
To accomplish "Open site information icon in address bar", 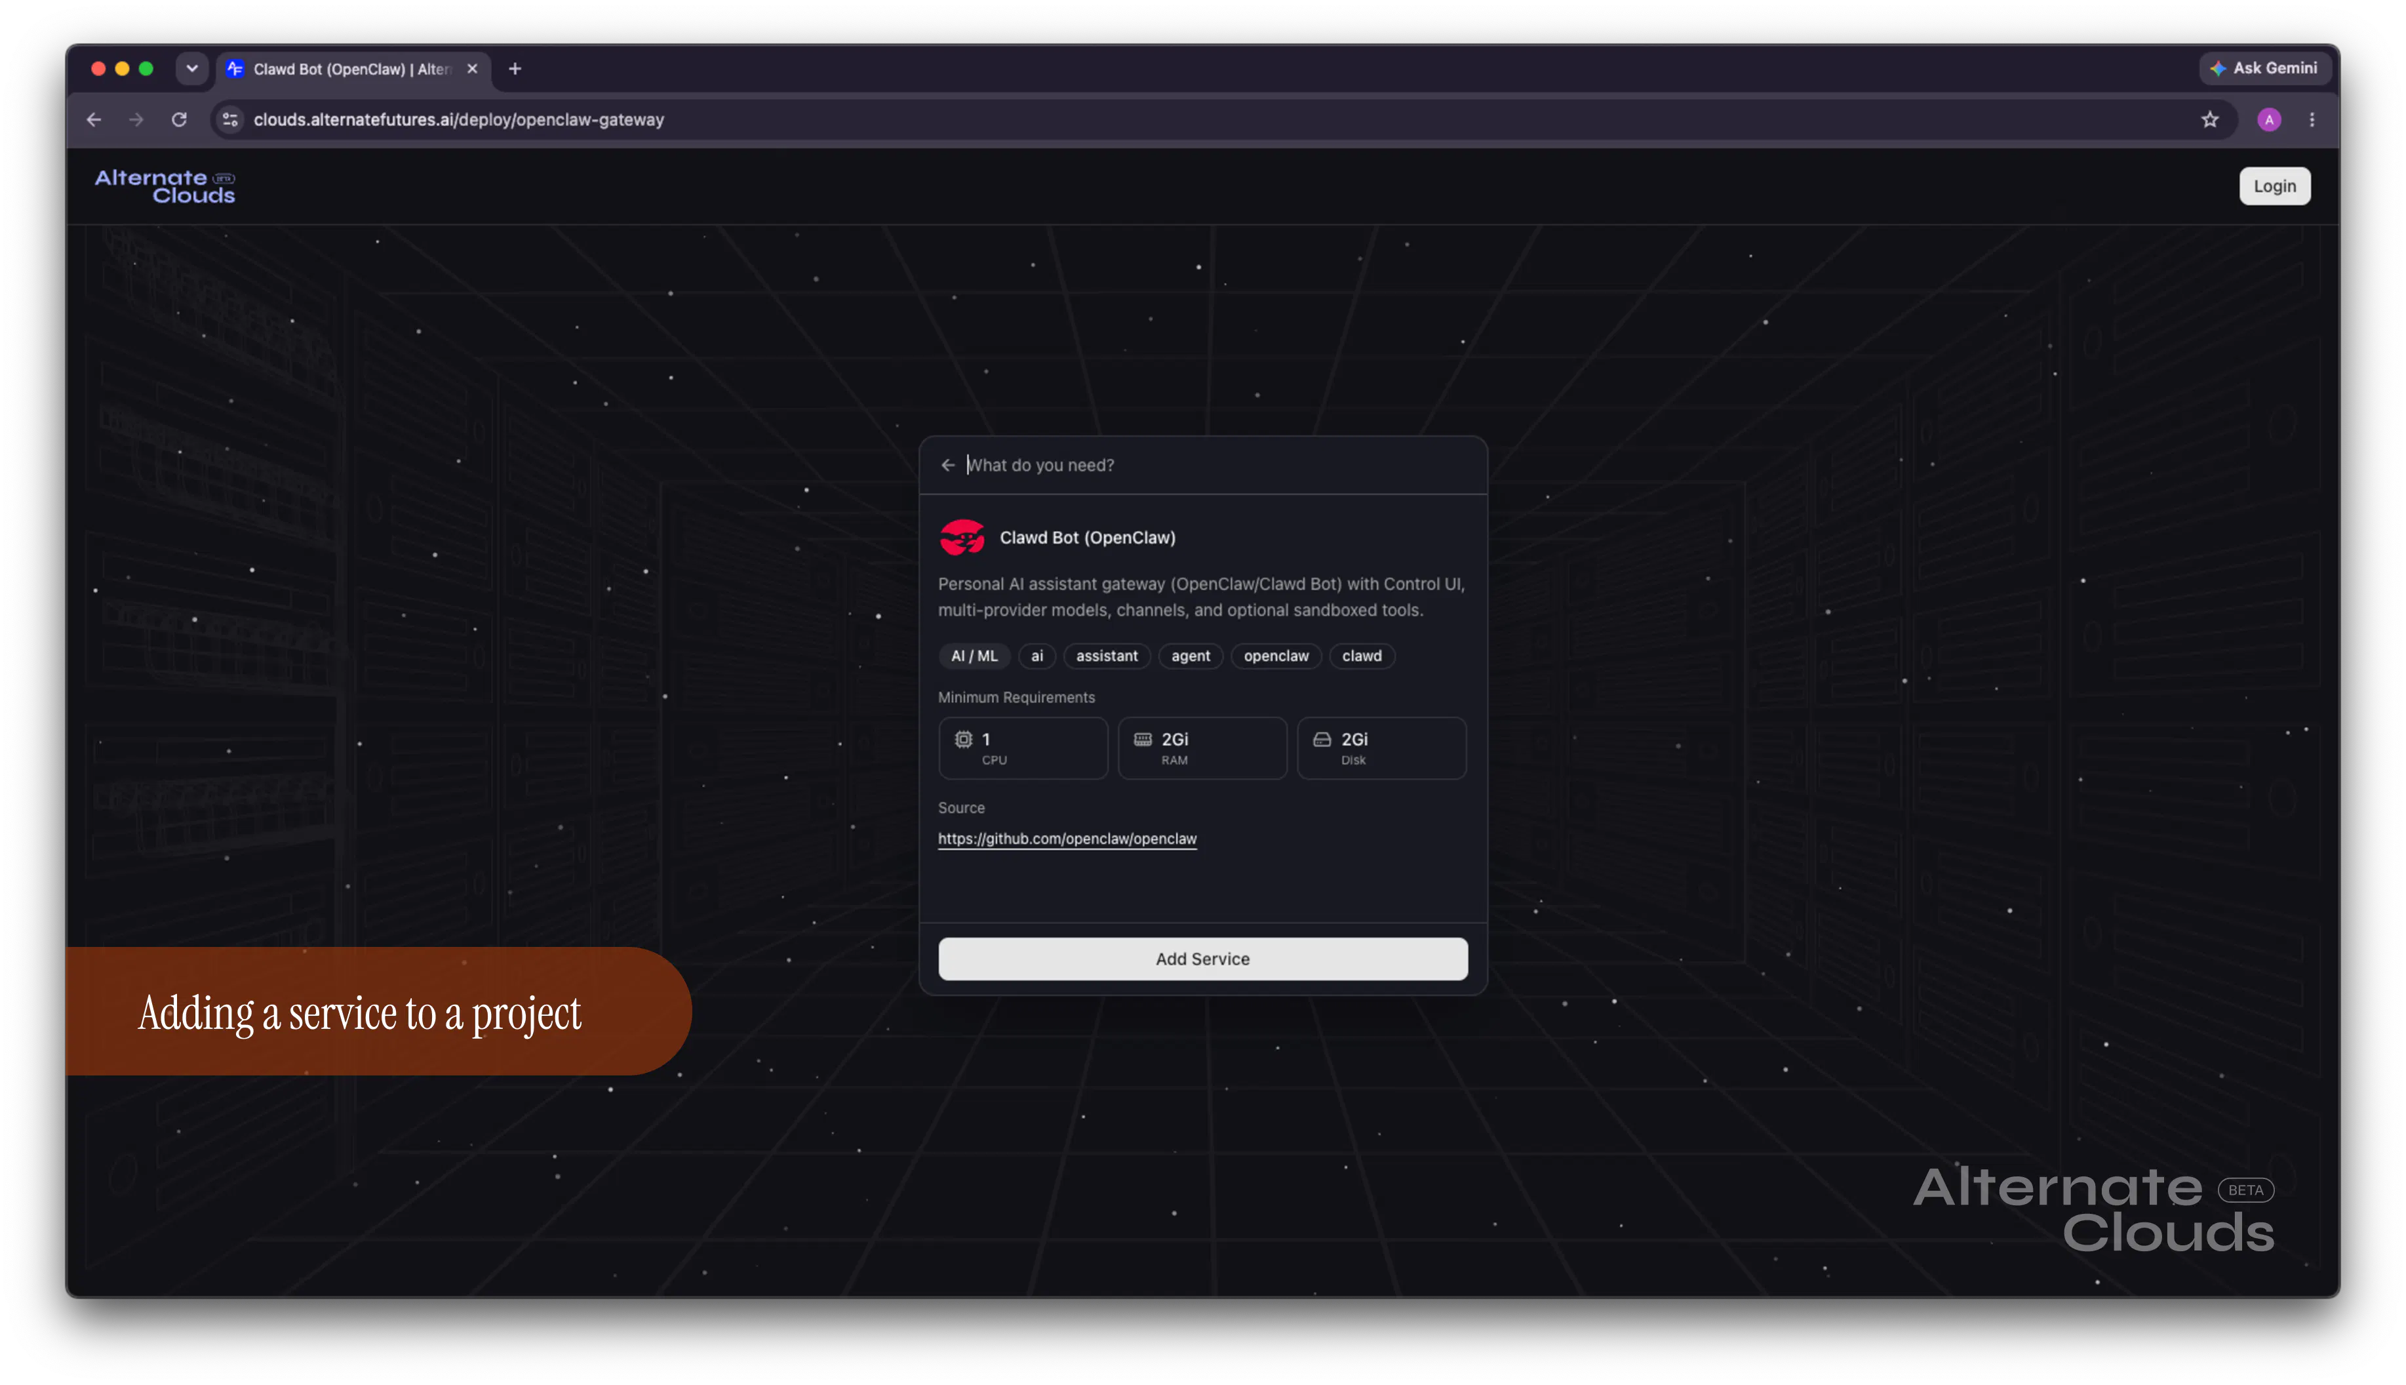I will point(230,120).
